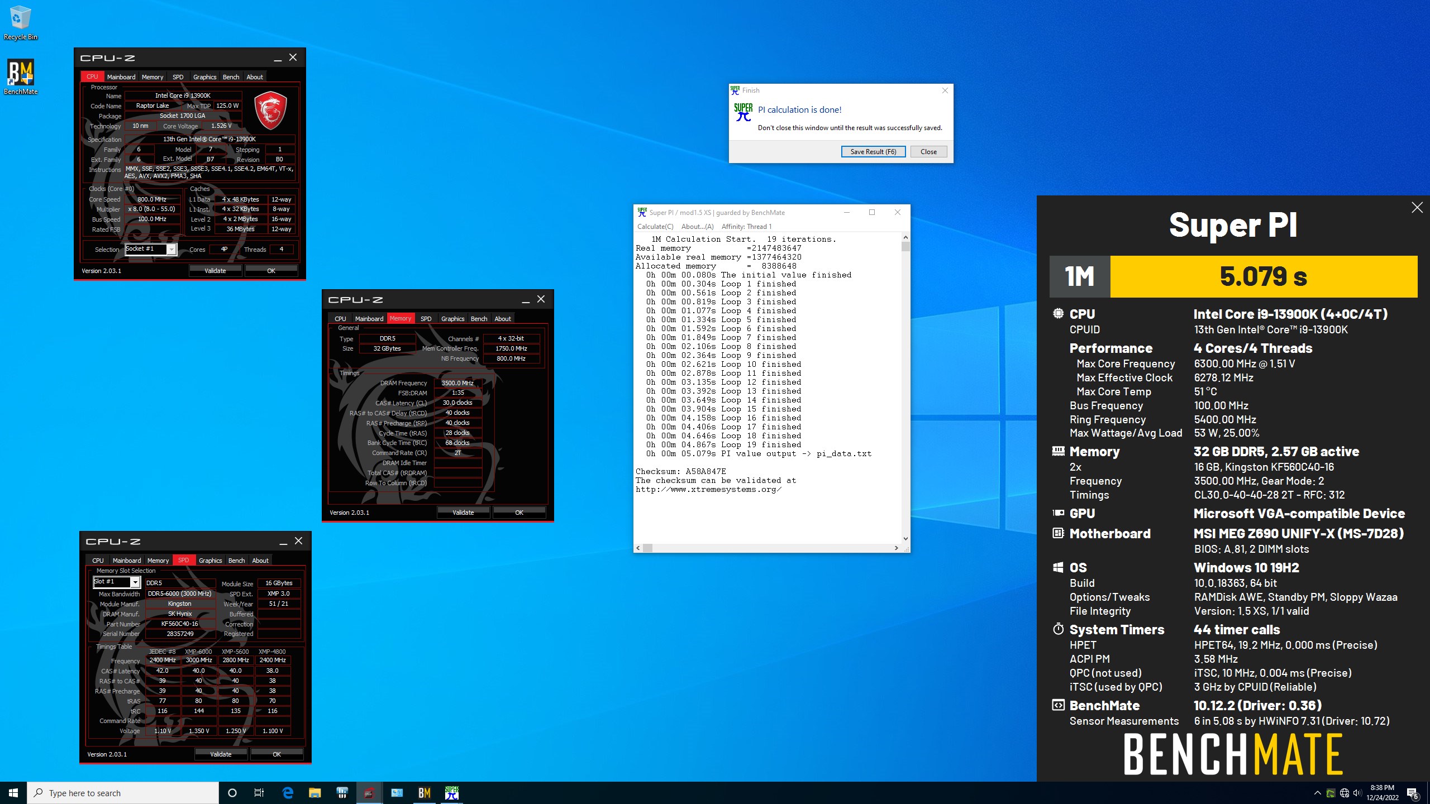Image resolution: width=1430 pixels, height=804 pixels.
Task: Click Part Number KF560C40-16 field
Action: tap(180, 624)
